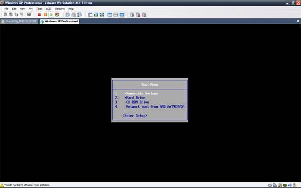This screenshot has height=188, width=301.
Task: Open the Edit menu
Action: 14,9
